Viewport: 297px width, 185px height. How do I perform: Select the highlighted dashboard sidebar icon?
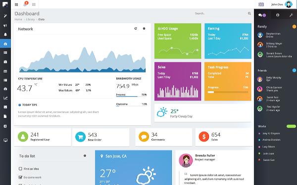(x=5, y=43)
